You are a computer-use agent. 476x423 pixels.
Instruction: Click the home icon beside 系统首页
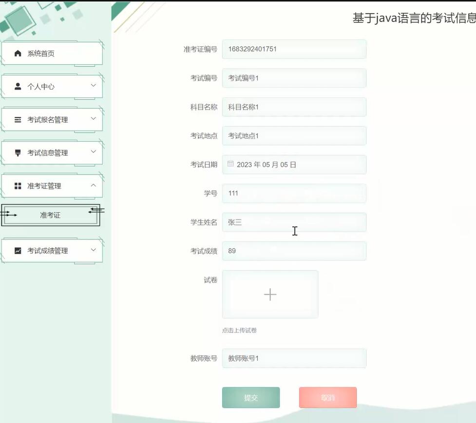pos(18,53)
